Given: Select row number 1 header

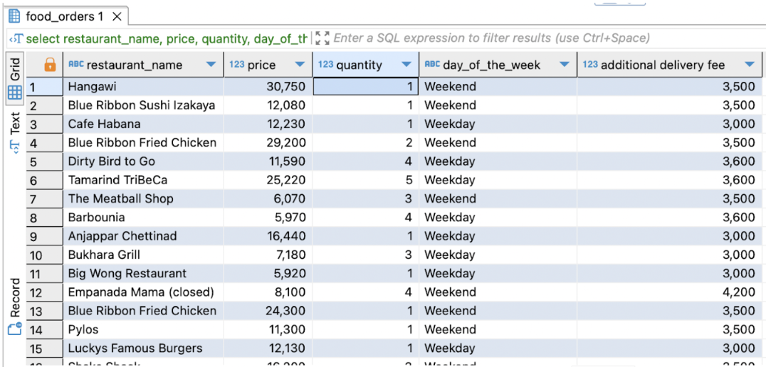Looking at the screenshot, I should pyautogui.click(x=44, y=87).
